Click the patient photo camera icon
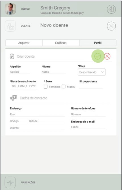 (10, 26)
